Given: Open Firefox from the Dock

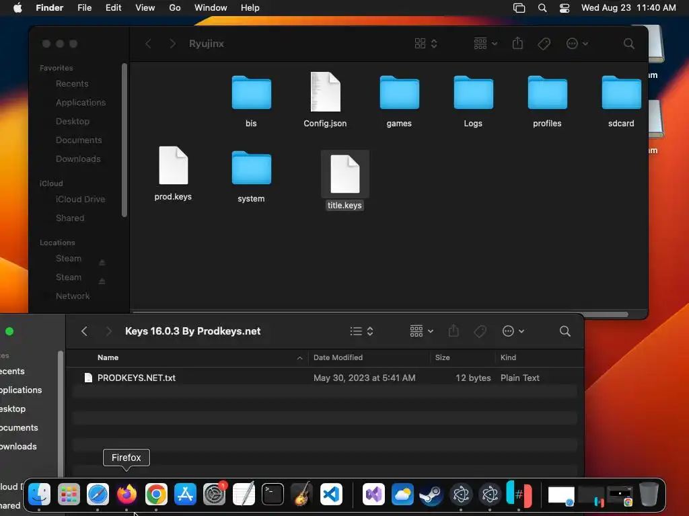Looking at the screenshot, I should click(126, 494).
